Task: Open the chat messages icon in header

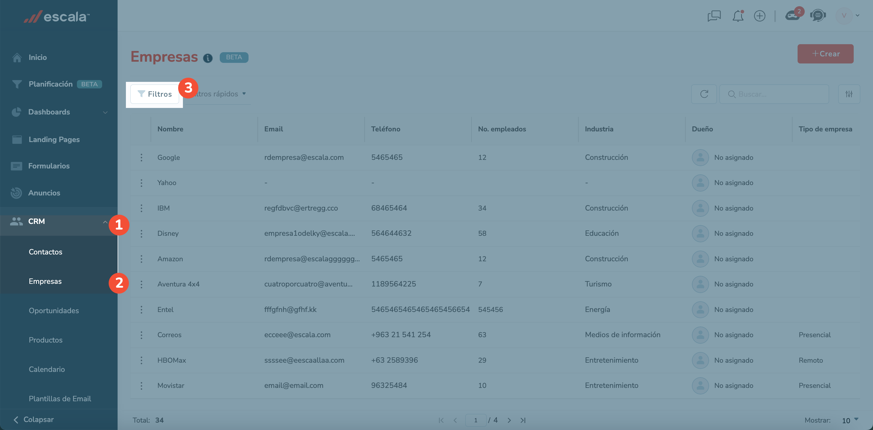Action: (x=714, y=16)
